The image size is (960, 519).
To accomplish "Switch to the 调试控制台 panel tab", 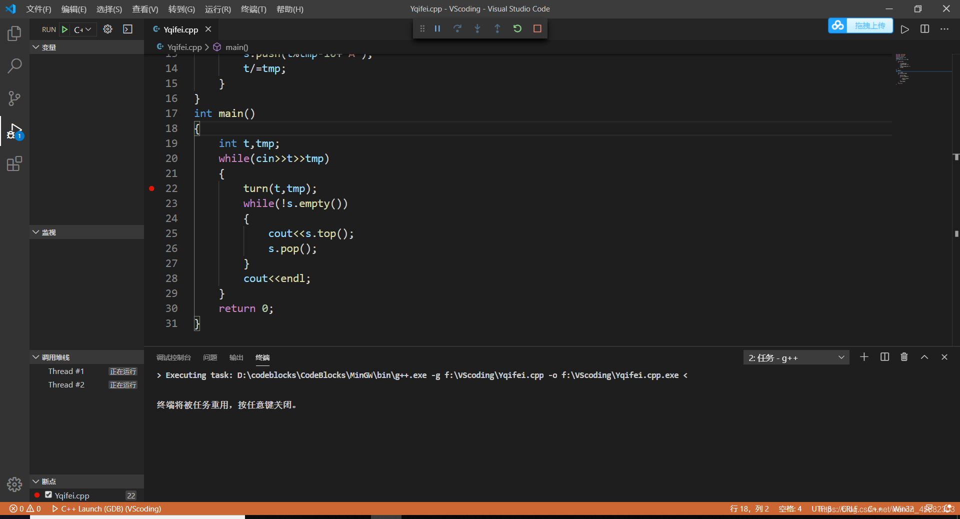I will (x=173, y=357).
